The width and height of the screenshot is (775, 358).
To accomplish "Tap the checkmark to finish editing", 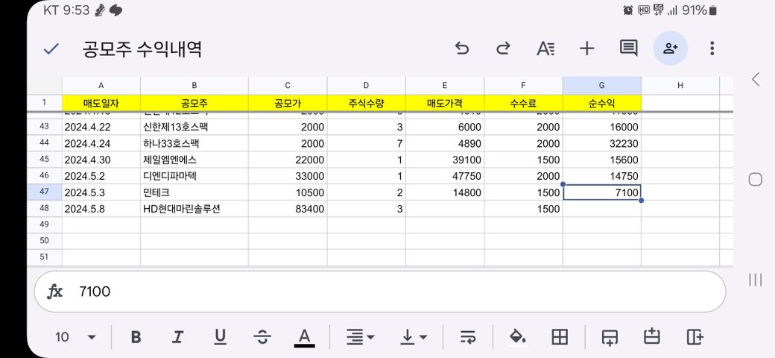I will [x=51, y=49].
